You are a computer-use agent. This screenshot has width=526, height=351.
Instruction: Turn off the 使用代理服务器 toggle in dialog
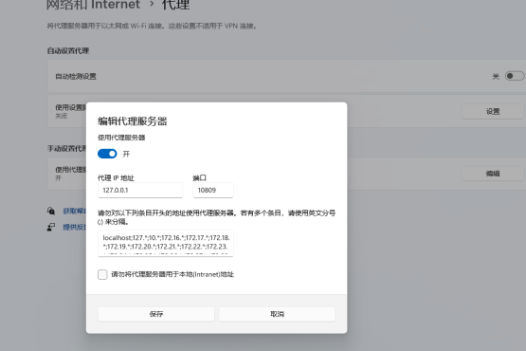click(107, 154)
